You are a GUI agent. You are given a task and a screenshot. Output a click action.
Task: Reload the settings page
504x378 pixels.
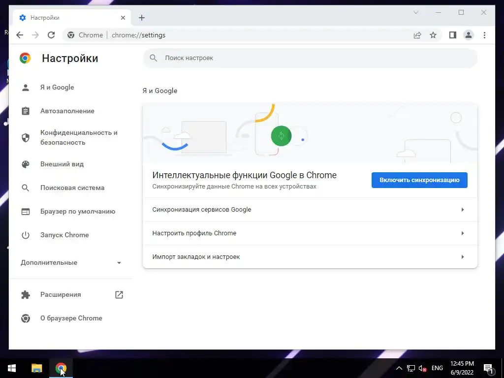[x=51, y=35]
